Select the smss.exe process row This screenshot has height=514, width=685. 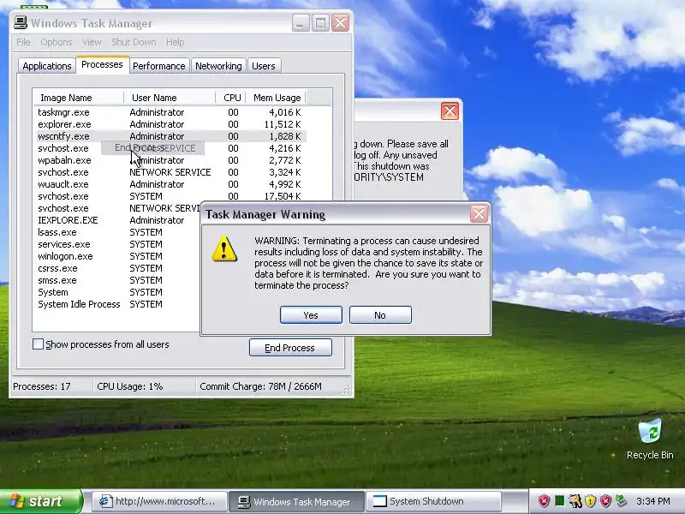pos(117,280)
